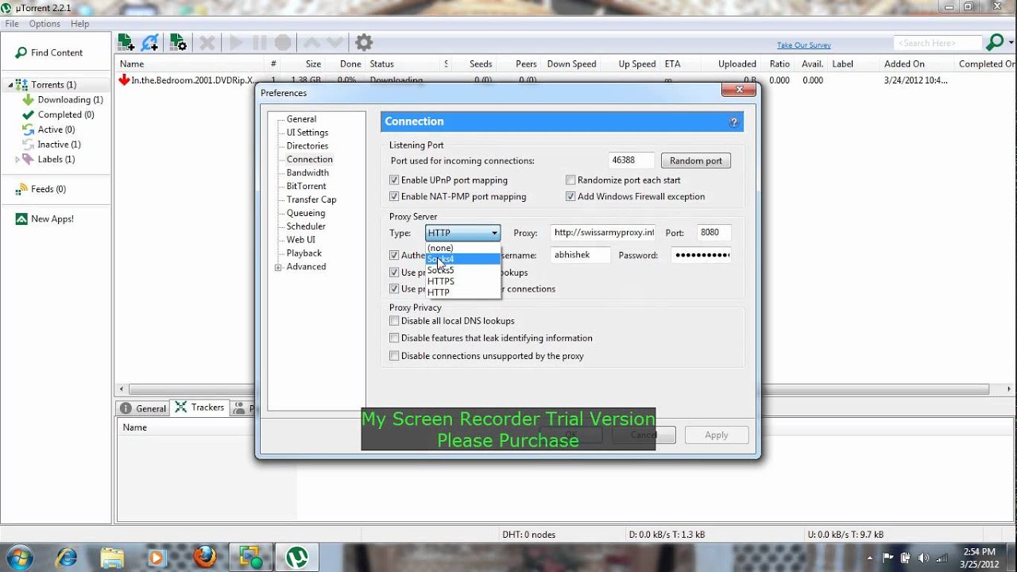Select BitTorrent in the preferences tree
The image size is (1017, 572).
(306, 186)
